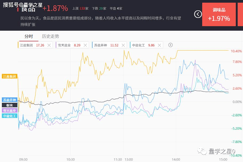Viewport: 243px width, 162px height.
Task: Switch to the 历史走势 tab
Action: point(50,36)
